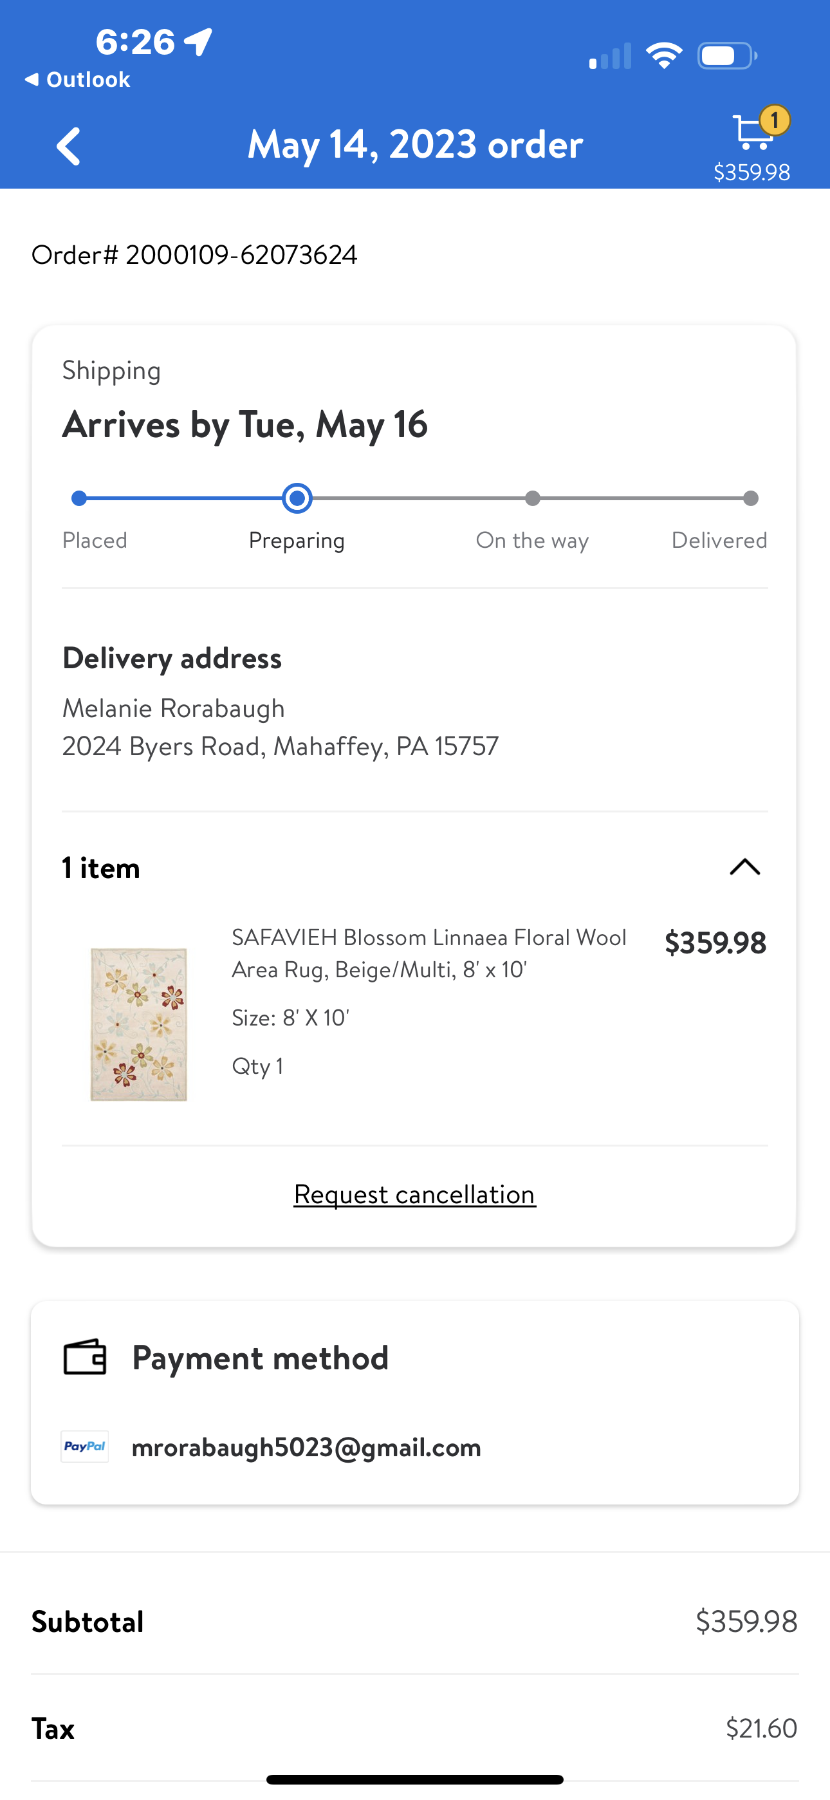Tap the back arrow in header
Screen dimensions: 830x1800
pos(68,146)
